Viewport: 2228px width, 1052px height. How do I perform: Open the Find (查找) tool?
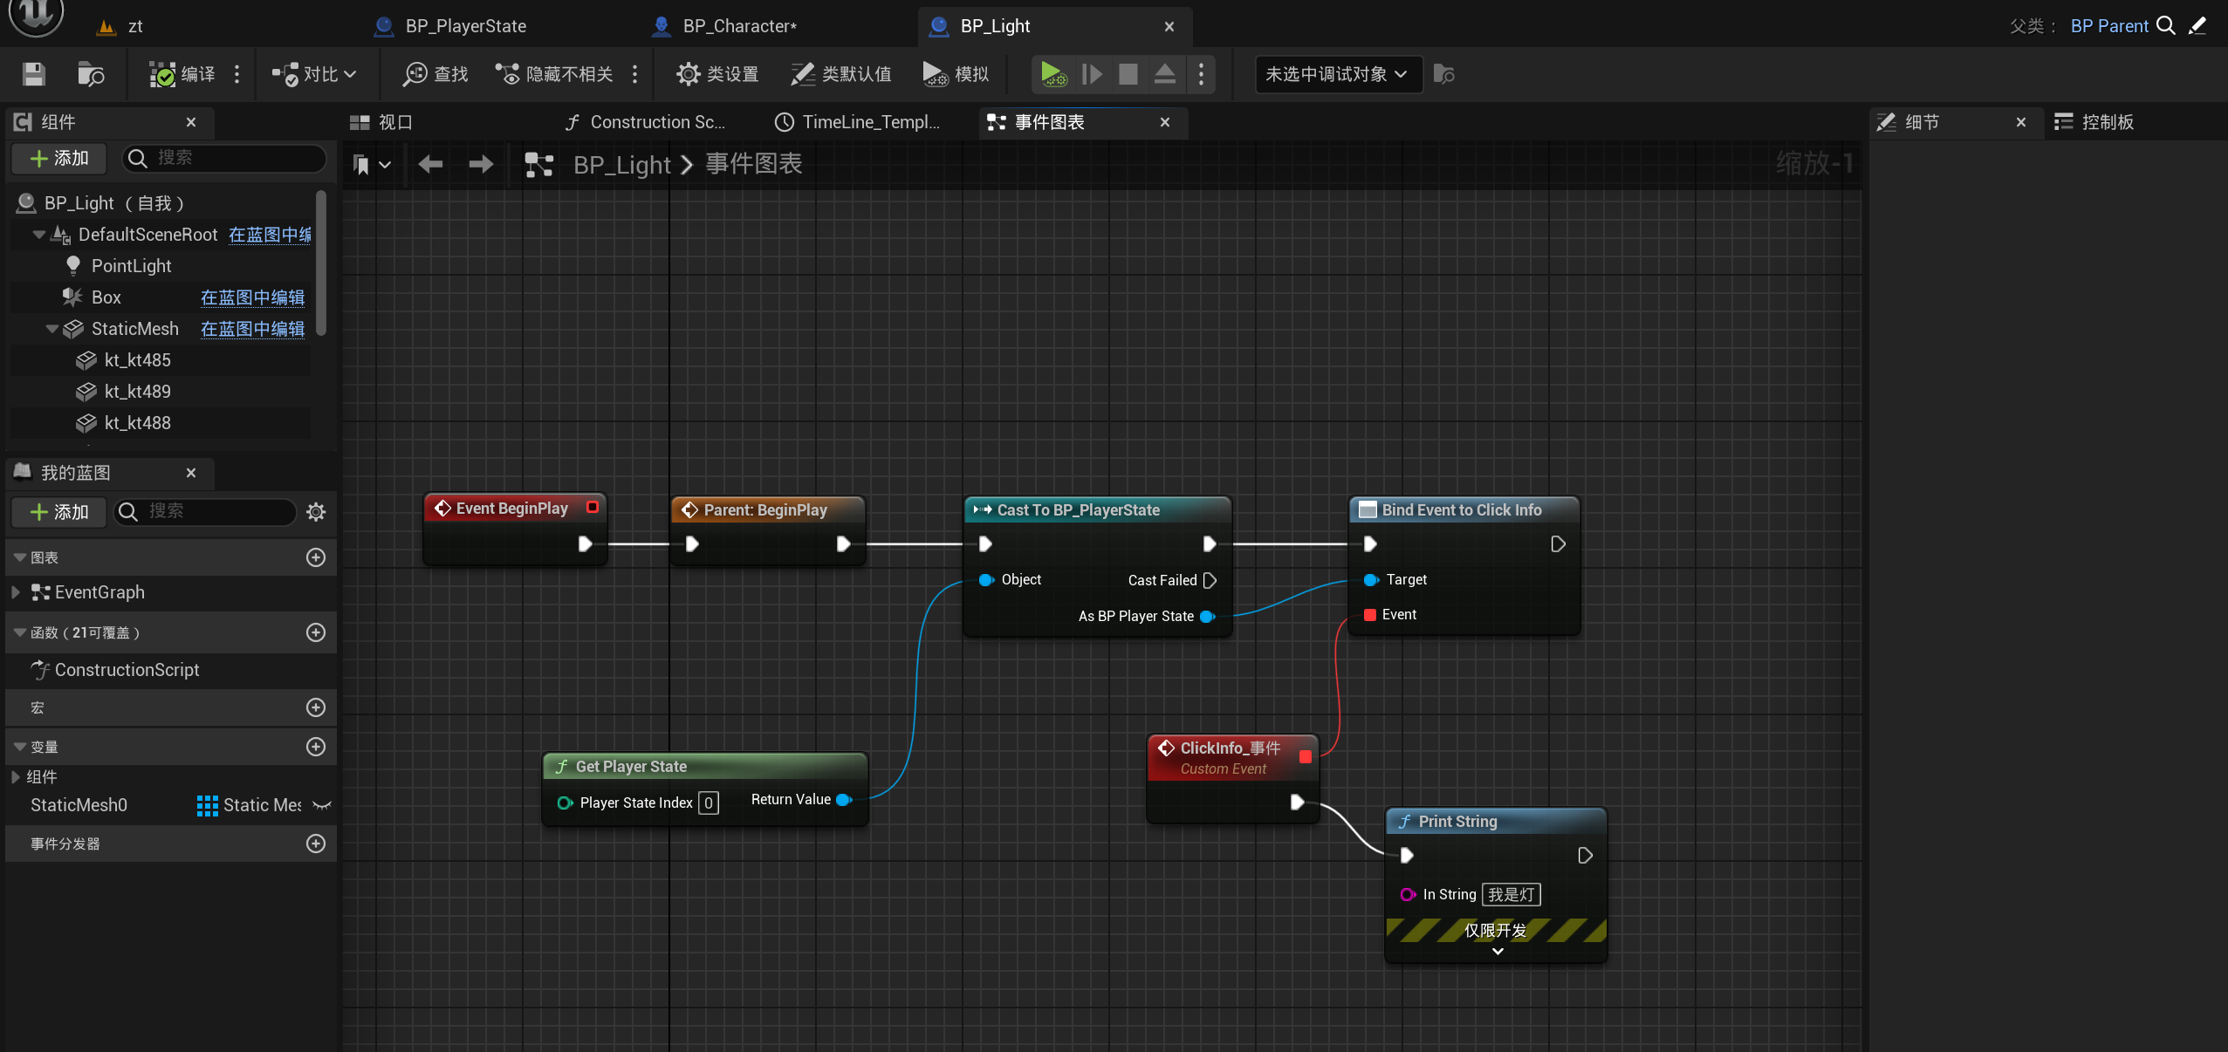tap(435, 74)
